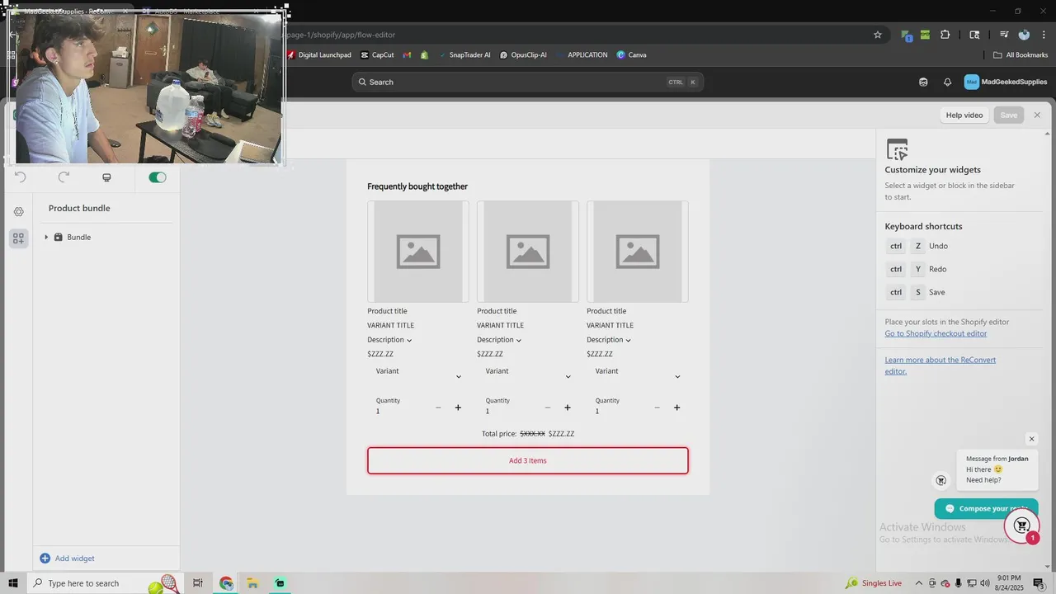Screen dimensions: 1056x594
Task: Open Chrome three-dot menu
Action: (1042, 35)
